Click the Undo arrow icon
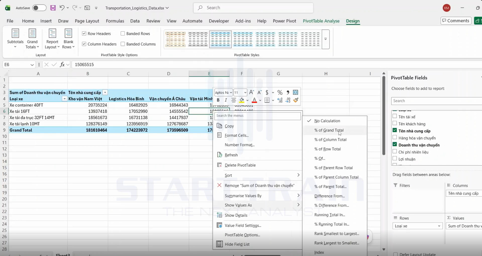 (x=62, y=8)
